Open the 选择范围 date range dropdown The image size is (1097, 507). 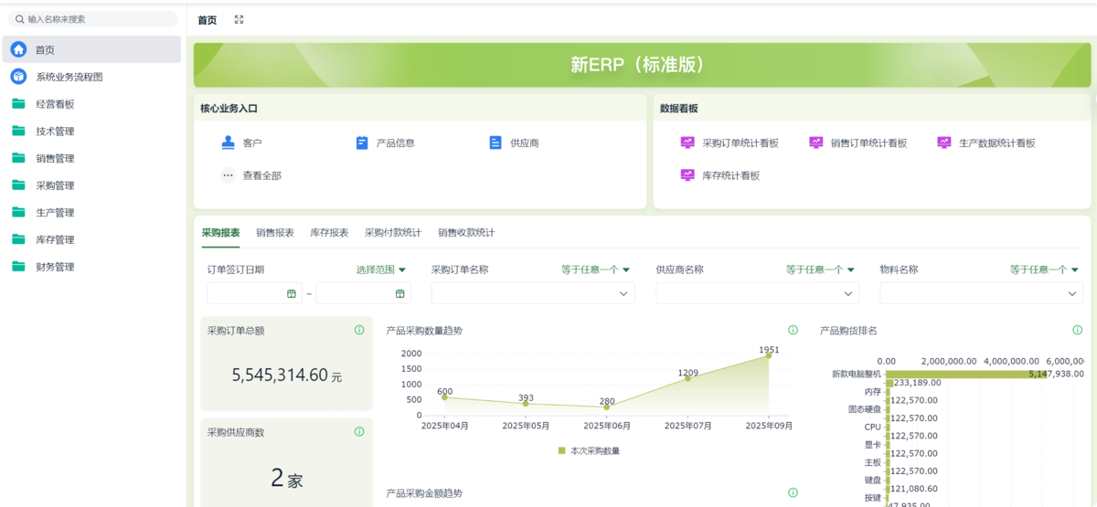[x=380, y=269]
